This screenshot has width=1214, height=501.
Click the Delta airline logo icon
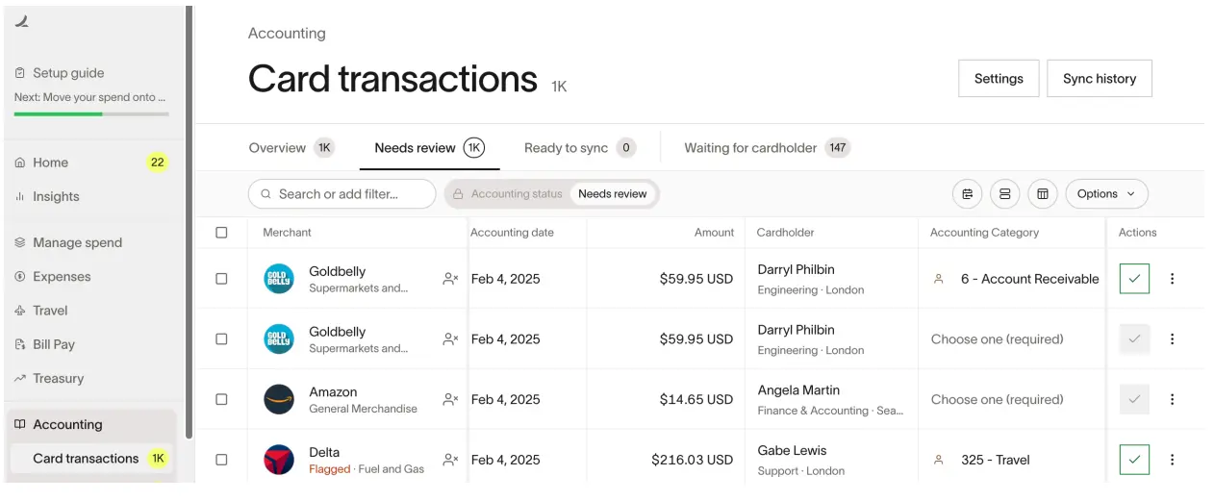(x=279, y=460)
